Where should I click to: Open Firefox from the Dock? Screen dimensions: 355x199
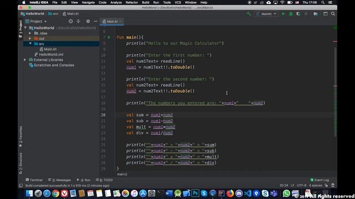(x=230, y=193)
